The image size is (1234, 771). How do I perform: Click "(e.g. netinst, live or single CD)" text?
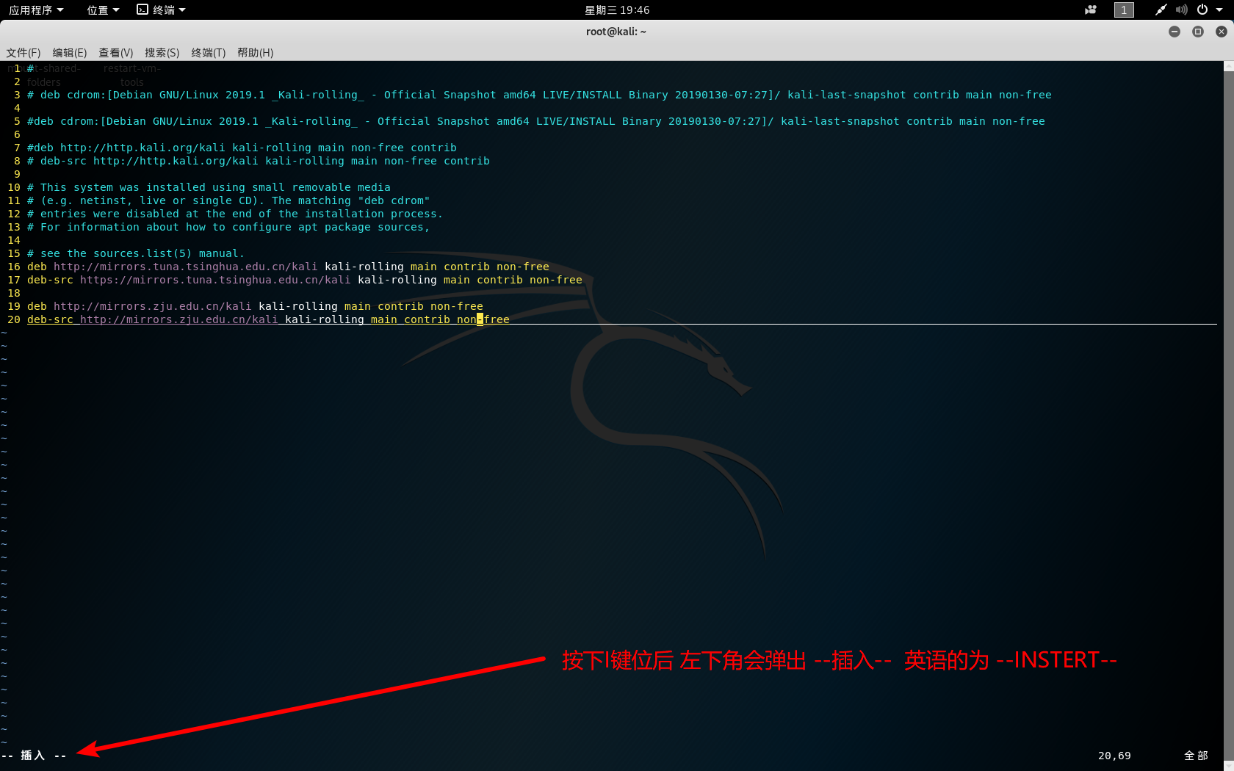(153, 200)
